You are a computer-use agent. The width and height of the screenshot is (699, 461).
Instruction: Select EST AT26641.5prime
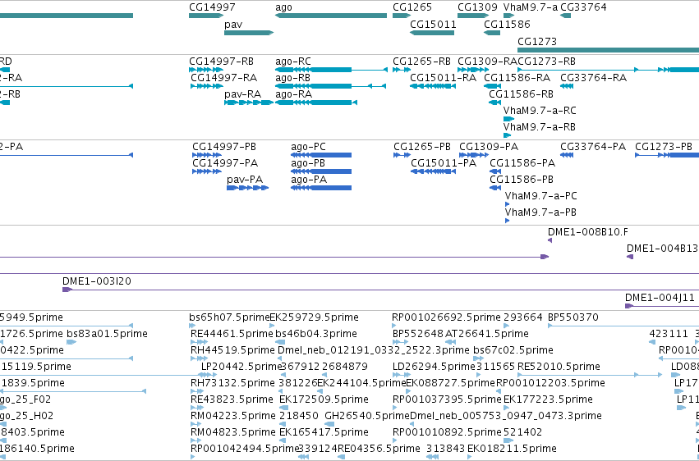tap(450, 343)
